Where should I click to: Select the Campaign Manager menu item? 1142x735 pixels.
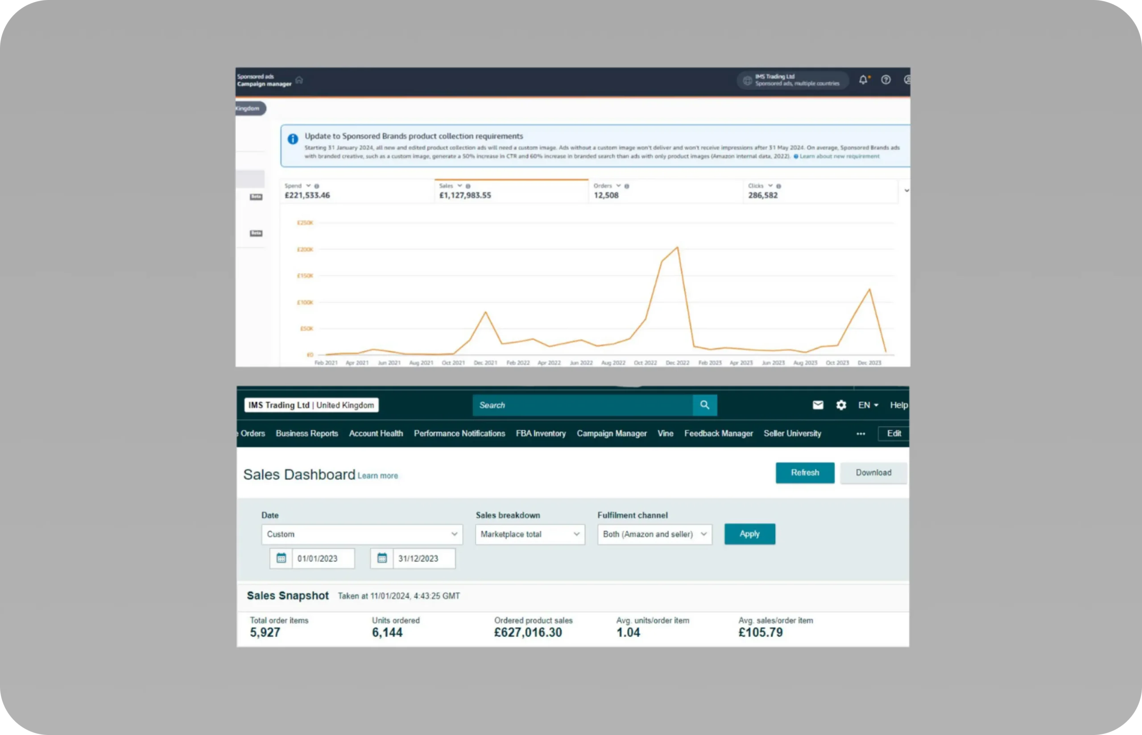pos(612,433)
